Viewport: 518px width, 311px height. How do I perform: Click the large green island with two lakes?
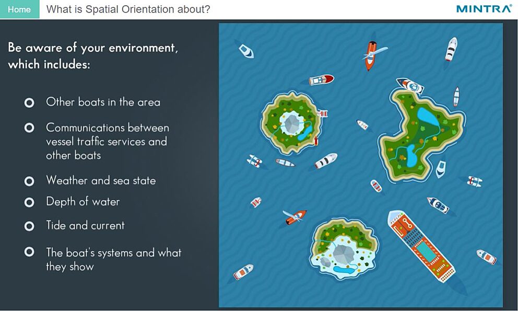(x=422, y=135)
